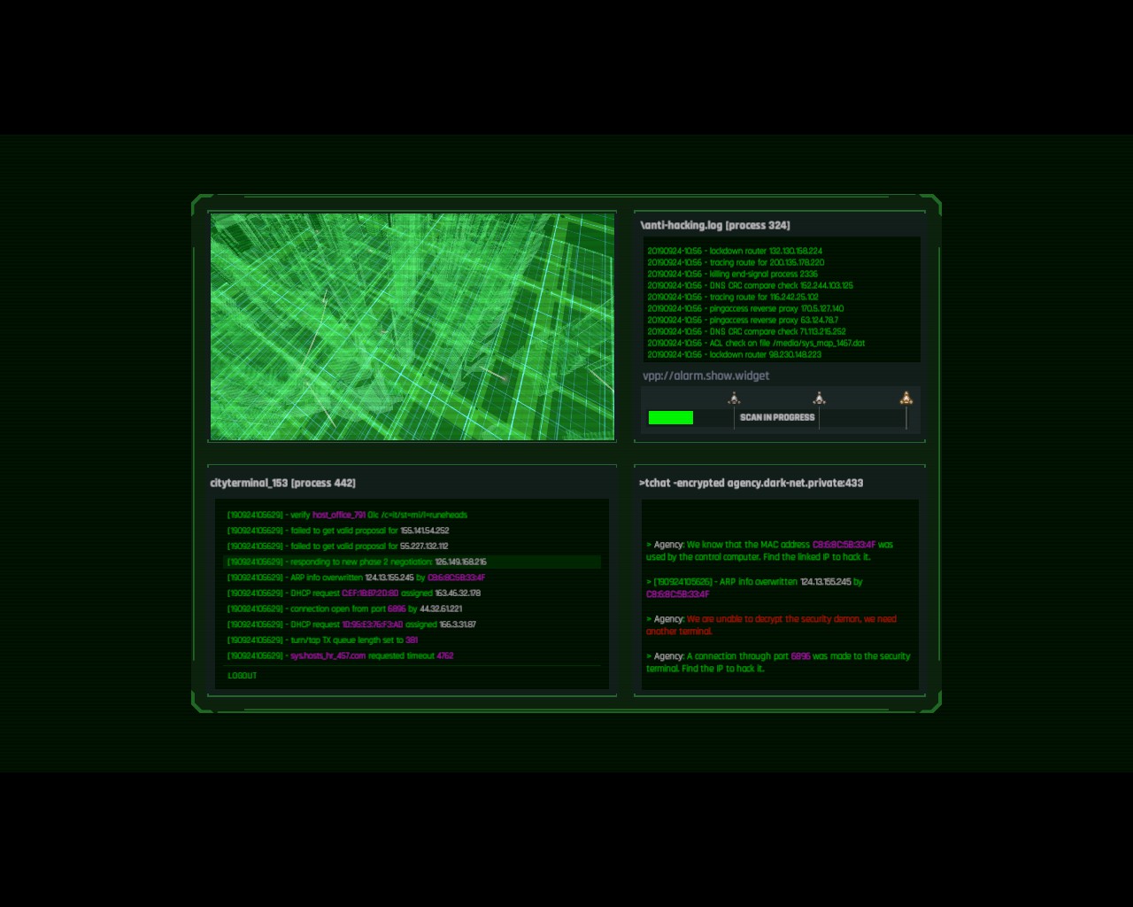1133x907 pixels.
Task: Click the green scan progress bar
Action: (671, 417)
